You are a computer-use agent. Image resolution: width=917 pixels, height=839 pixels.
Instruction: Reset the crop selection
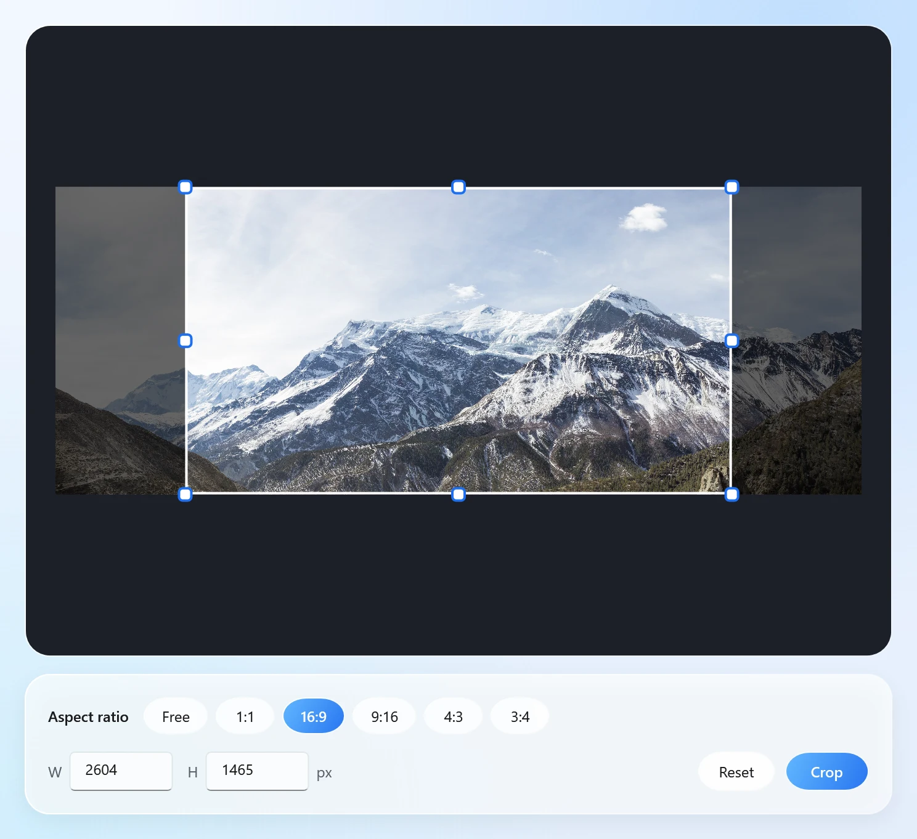(x=736, y=772)
